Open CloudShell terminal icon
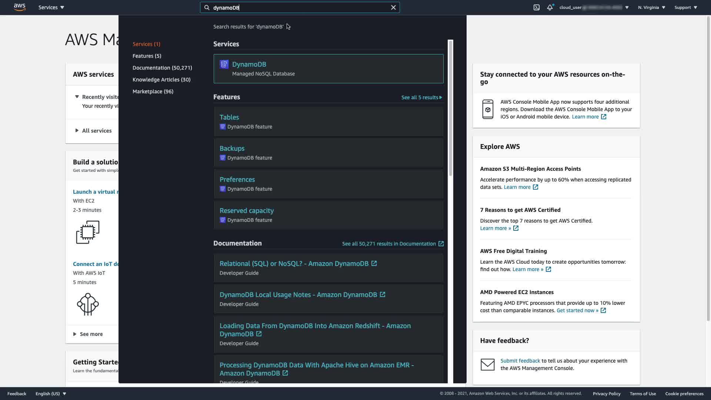The height and width of the screenshot is (400, 711). click(x=536, y=7)
